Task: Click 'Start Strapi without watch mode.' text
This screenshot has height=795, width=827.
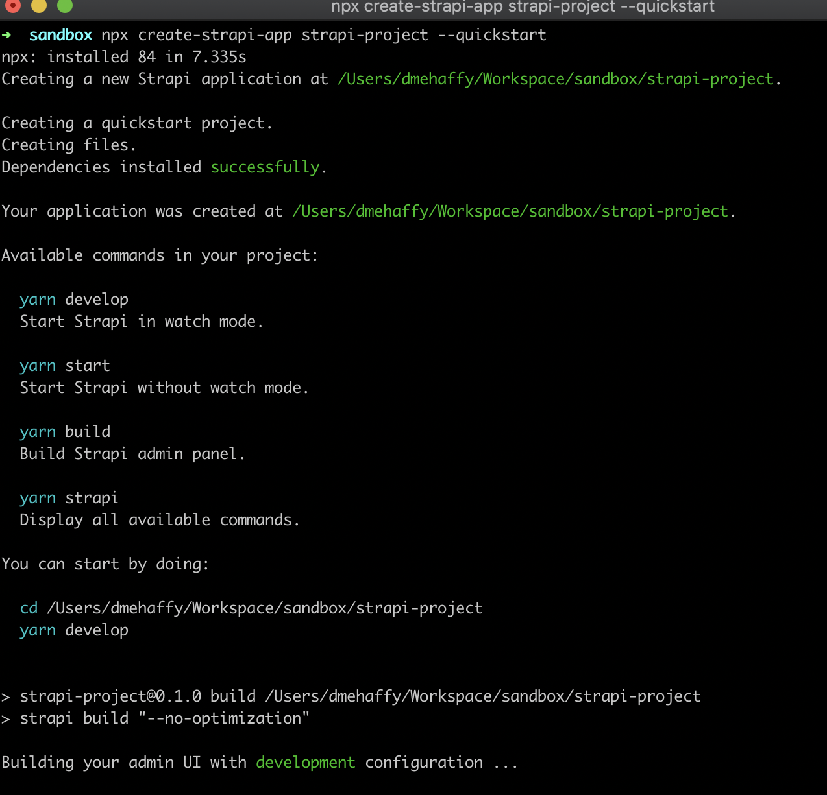Action: [164, 388]
